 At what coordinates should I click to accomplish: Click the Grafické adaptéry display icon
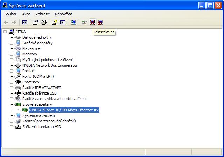[18, 43]
